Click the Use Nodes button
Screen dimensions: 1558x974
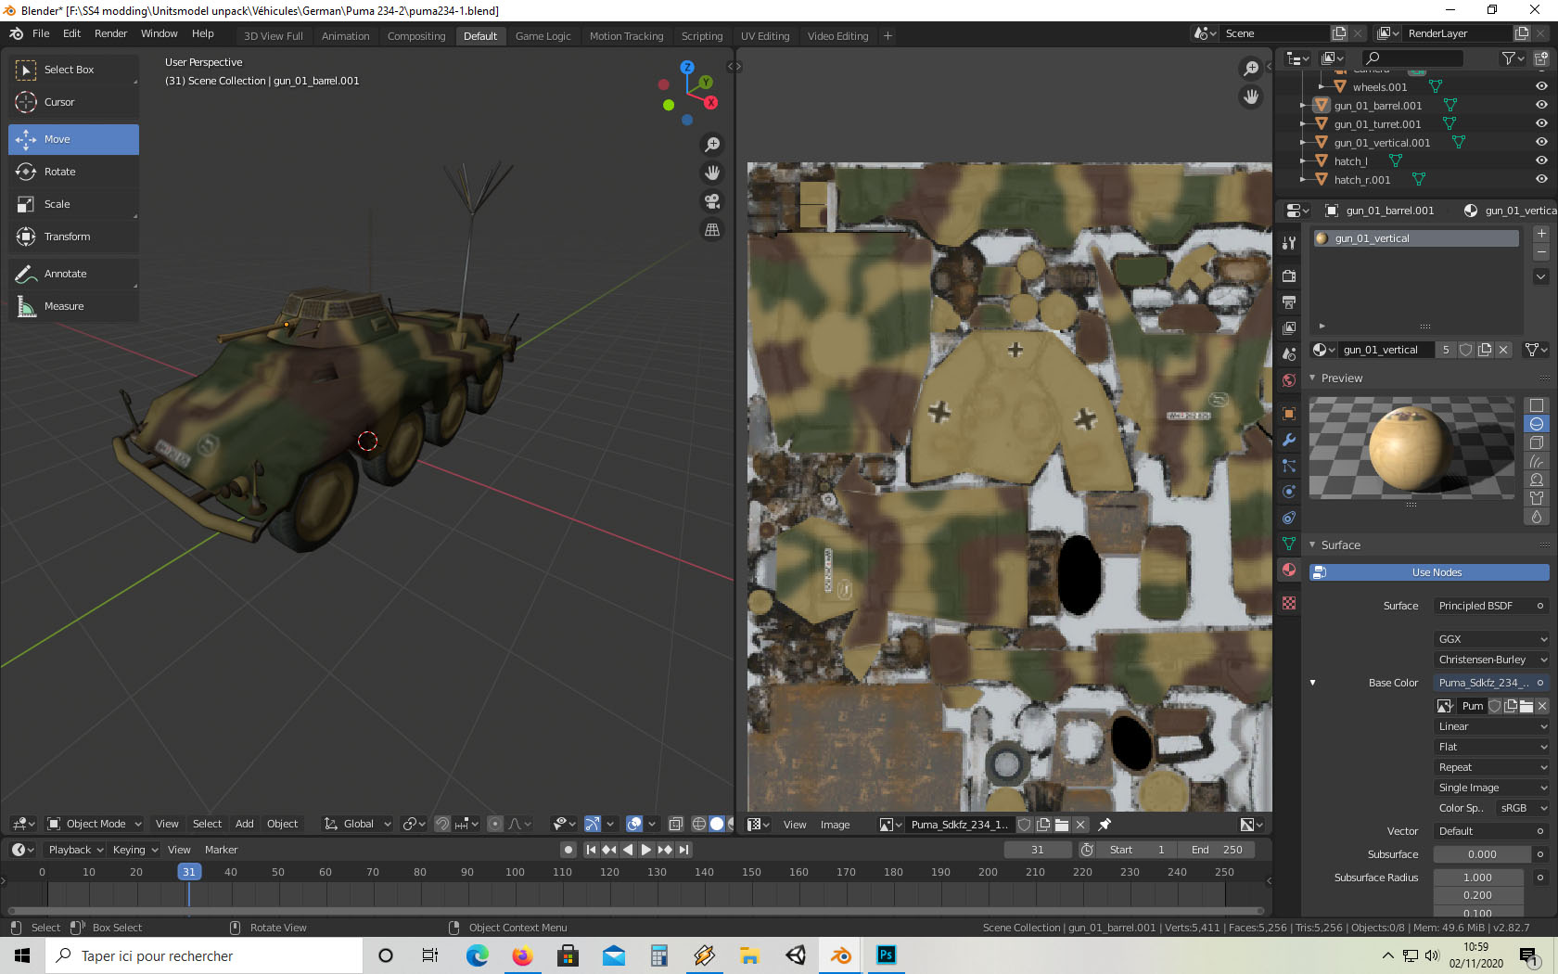point(1429,572)
